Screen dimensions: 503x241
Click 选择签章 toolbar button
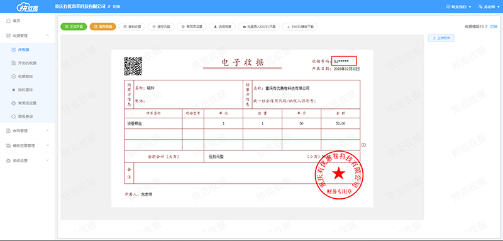223,26
